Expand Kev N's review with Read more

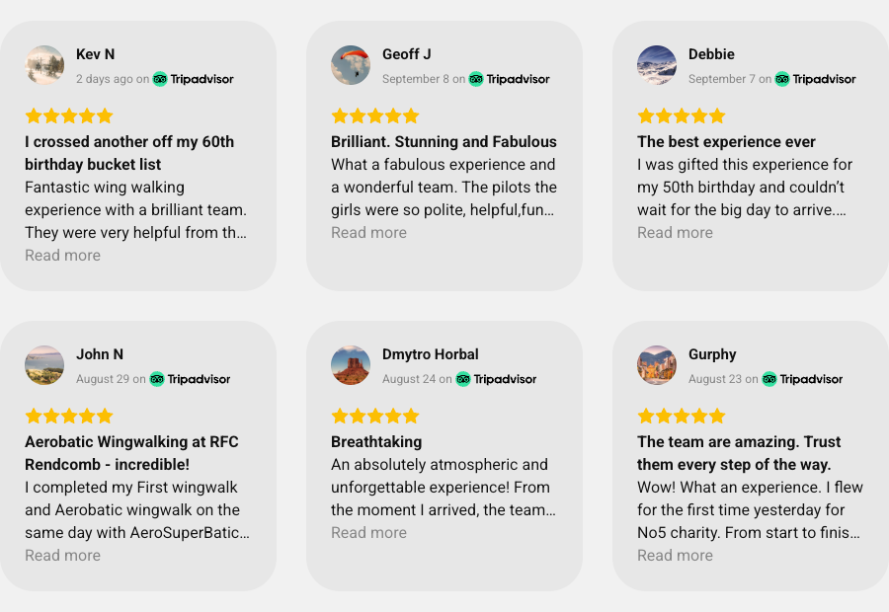pos(62,256)
